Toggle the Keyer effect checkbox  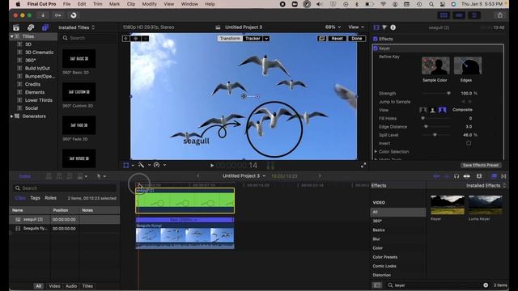[x=376, y=48]
